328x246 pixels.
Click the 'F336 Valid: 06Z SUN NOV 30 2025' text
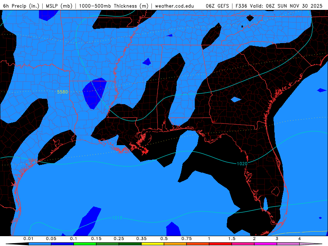coord(279,6)
